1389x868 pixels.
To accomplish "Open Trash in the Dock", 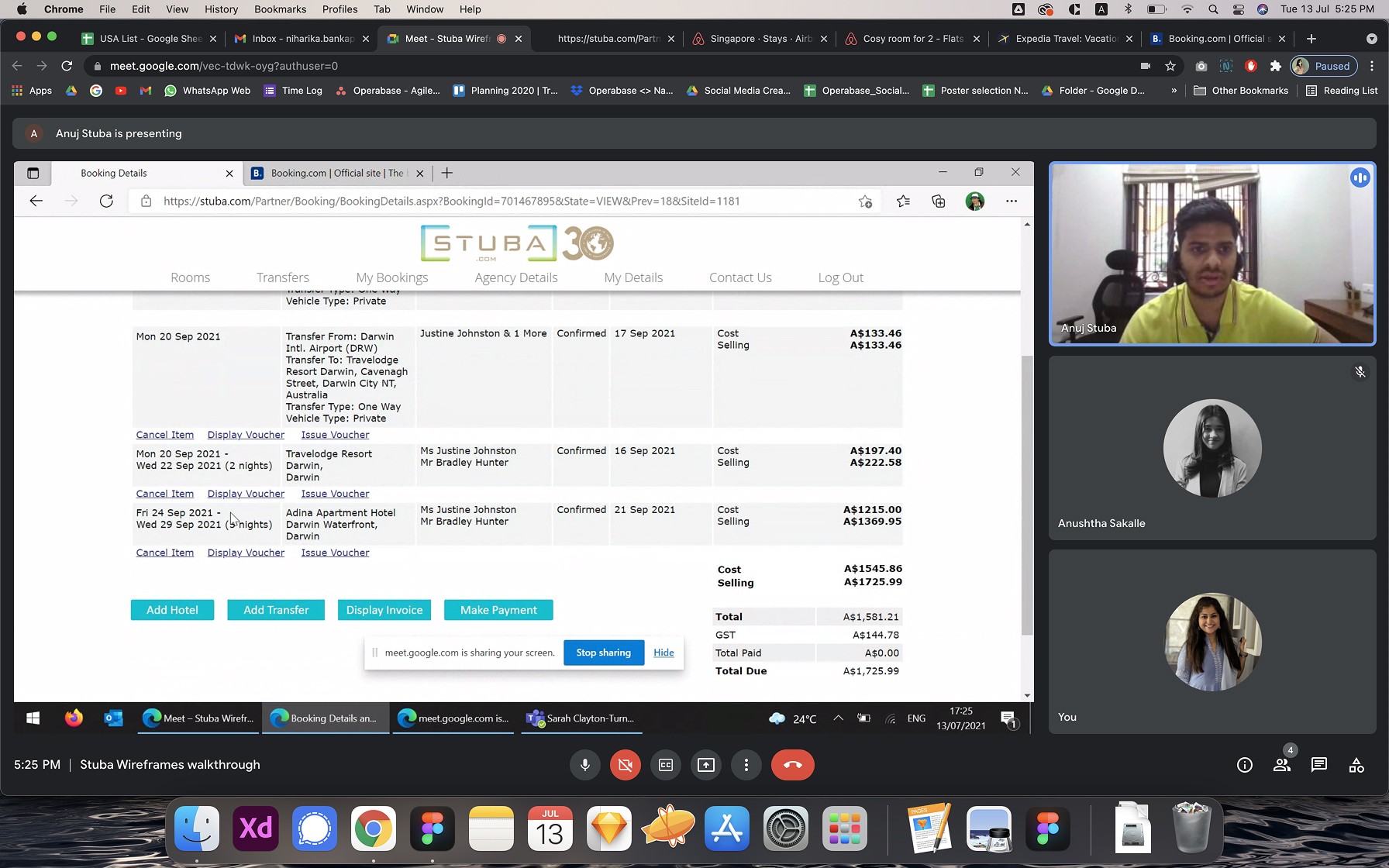I will click(x=1191, y=828).
